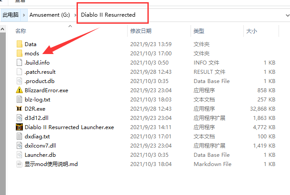This screenshot has height=195, width=290.
Task: Sort files by 类型 column header
Action: pos(199,31)
